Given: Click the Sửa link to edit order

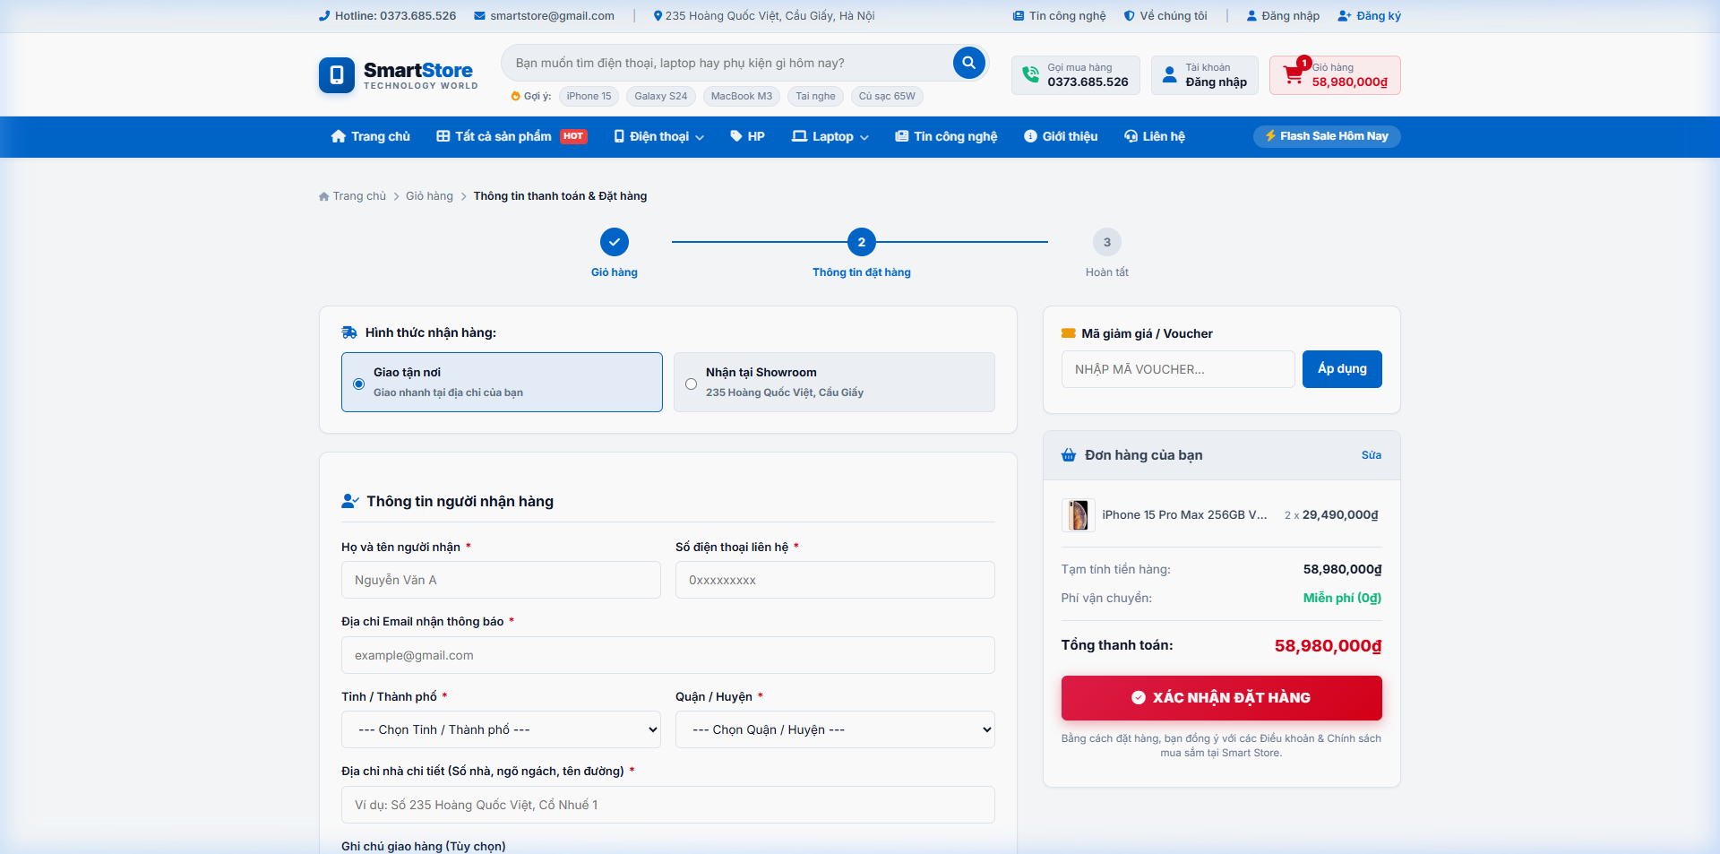Looking at the screenshot, I should click(x=1372, y=455).
